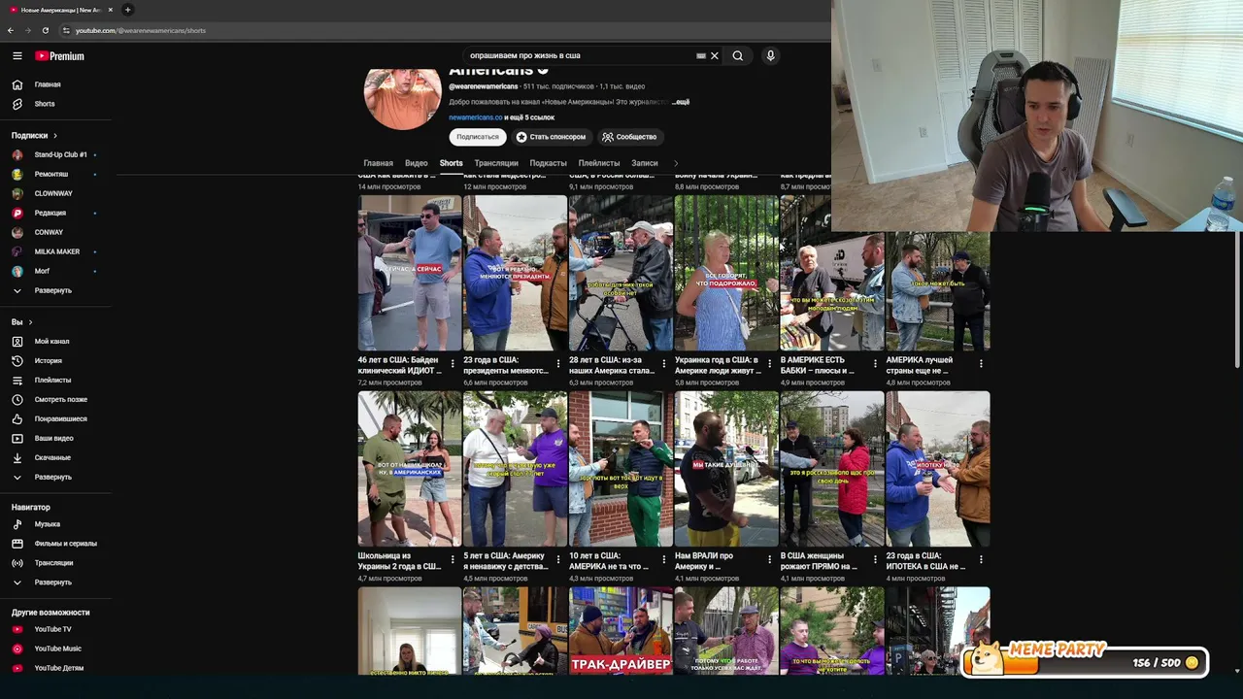Click the search magnifier button
Screen dimensions: 1243x699
pos(738,56)
